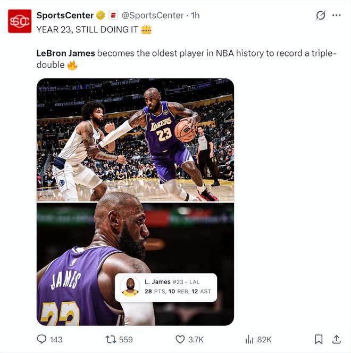Expand the more options ellipsis menu
This screenshot has width=351, height=353.
(336, 15)
